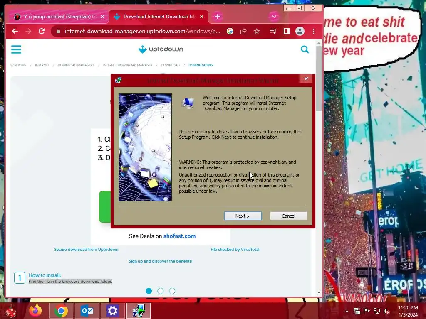The height and width of the screenshot is (319, 426).
Task: Click the DOWNLOADING breadcrumb
Action: tap(201, 65)
